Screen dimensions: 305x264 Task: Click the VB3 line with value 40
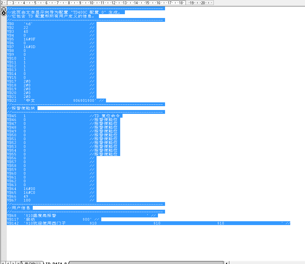(x=52, y=32)
